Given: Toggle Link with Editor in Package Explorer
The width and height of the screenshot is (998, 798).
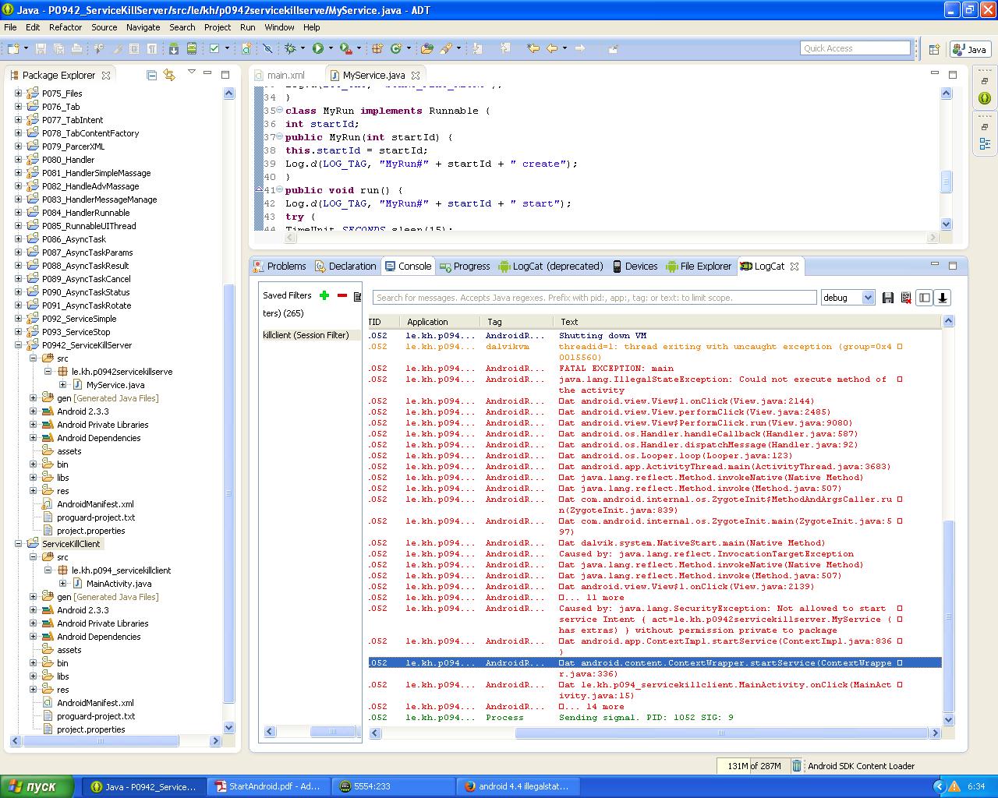Looking at the screenshot, I should 169,76.
